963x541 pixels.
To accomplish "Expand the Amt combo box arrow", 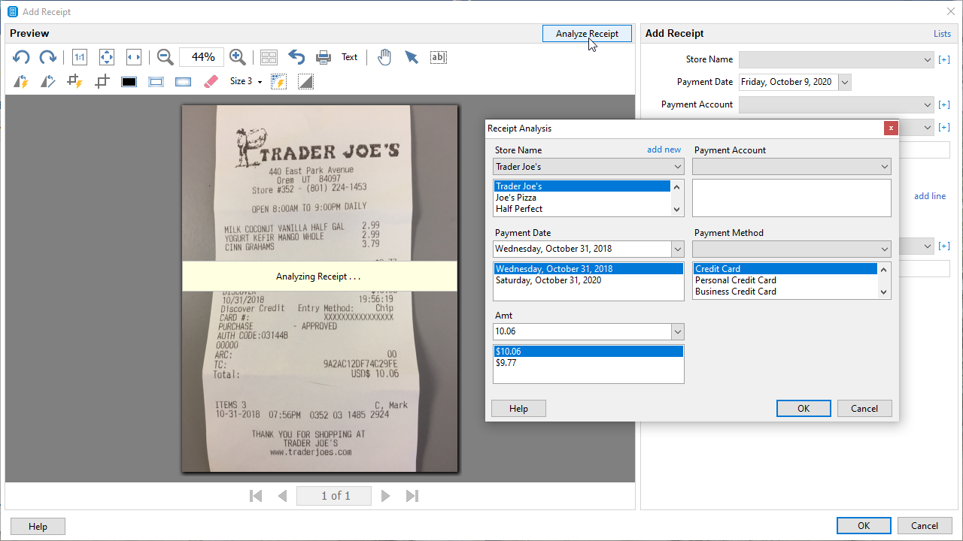I will point(677,331).
